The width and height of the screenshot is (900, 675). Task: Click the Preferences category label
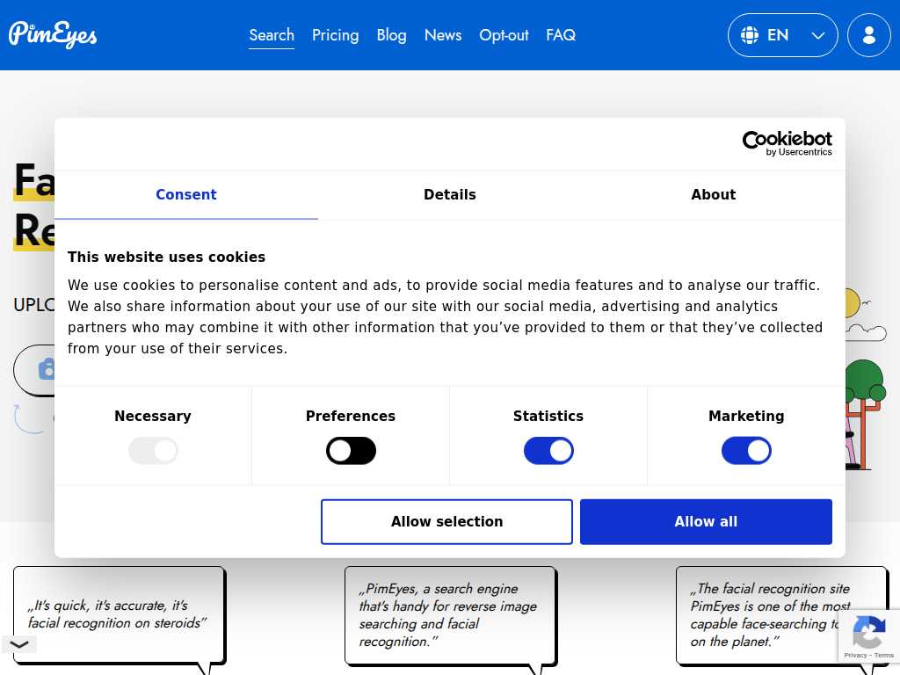pyautogui.click(x=351, y=416)
